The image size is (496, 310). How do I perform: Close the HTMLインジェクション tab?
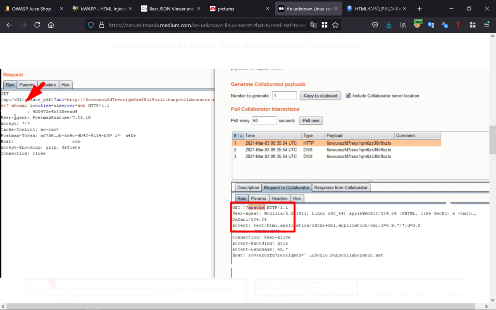click(405, 9)
